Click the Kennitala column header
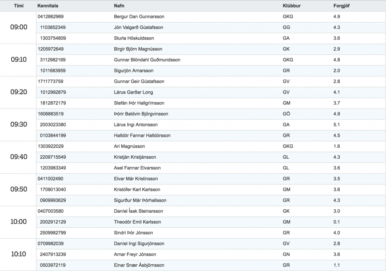Screen dimensions: 386x271 click(x=48, y=6)
